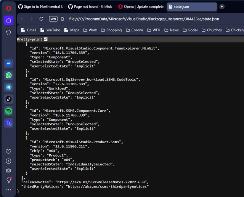Open Spotify from the sidebar
Screen dimensions: 244x197
8,111
